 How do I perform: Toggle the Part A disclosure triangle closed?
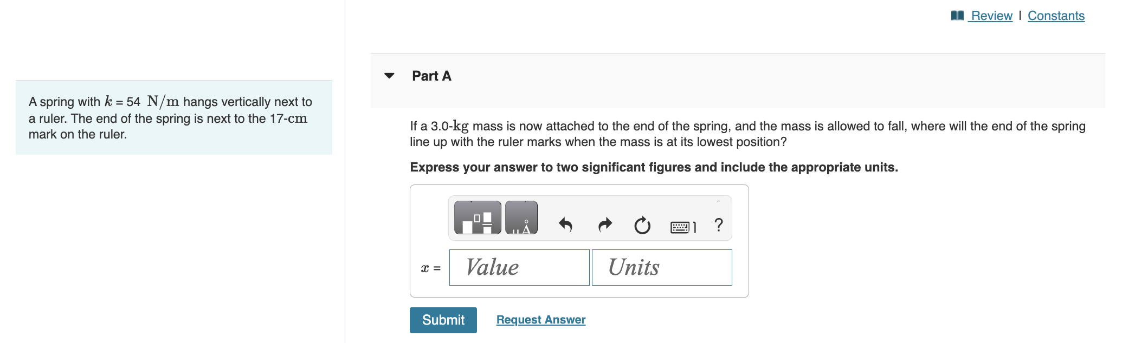tap(390, 75)
